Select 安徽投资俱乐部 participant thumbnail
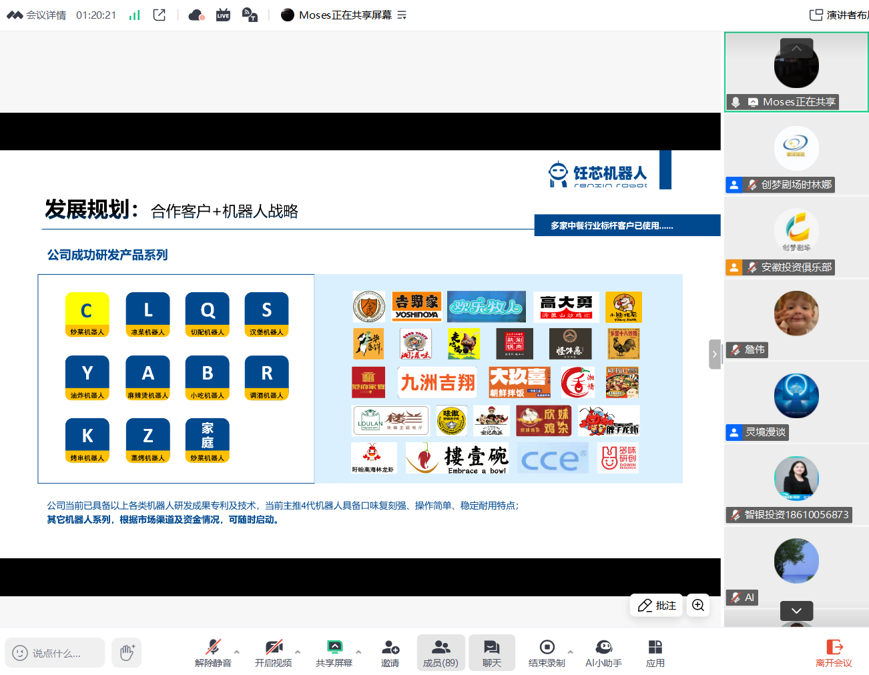This screenshot has width=869, height=675. click(796, 237)
